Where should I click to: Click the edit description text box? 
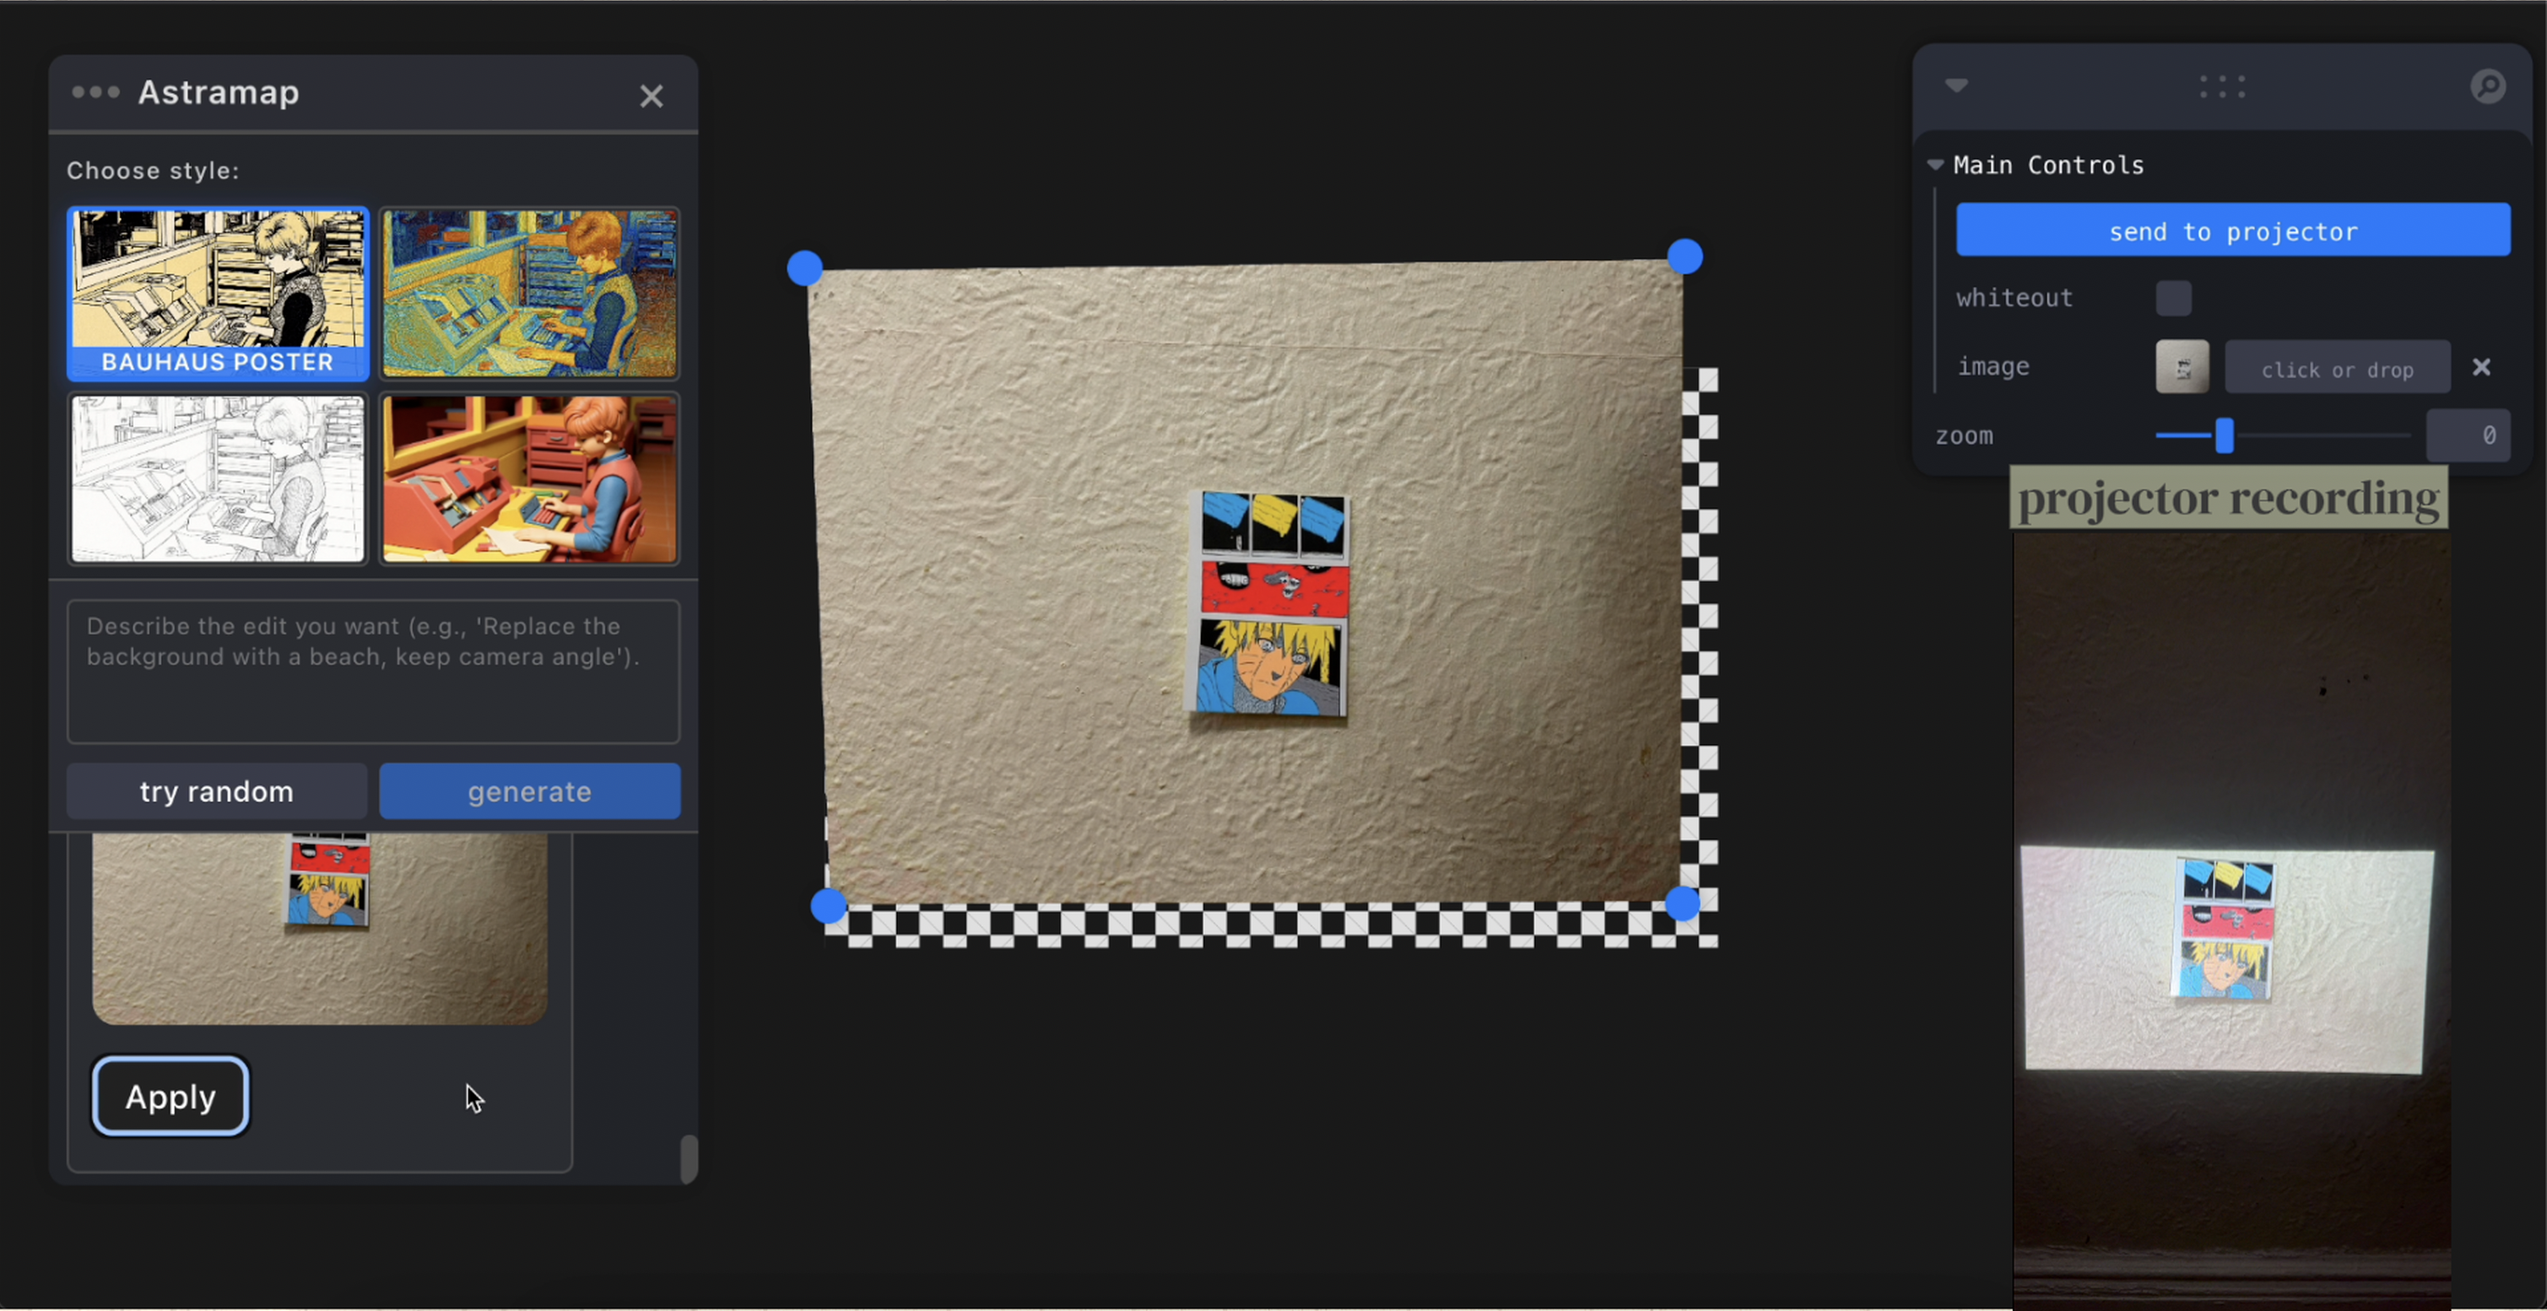click(373, 672)
